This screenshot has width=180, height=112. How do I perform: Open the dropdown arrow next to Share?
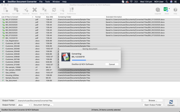tap(169, 9)
